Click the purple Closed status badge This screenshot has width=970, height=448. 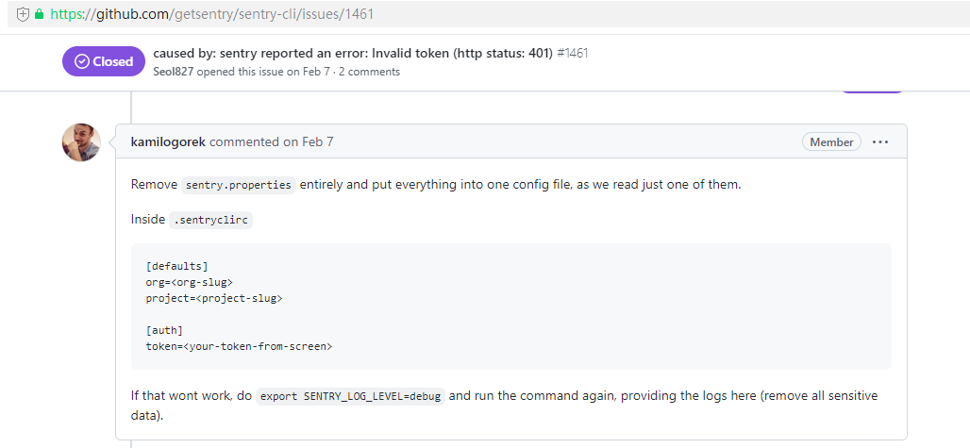(x=104, y=61)
